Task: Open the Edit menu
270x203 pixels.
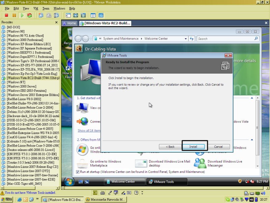Action: point(16,8)
